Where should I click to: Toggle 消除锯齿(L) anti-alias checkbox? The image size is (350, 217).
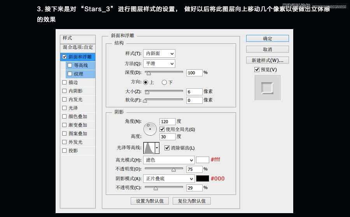click(x=167, y=148)
